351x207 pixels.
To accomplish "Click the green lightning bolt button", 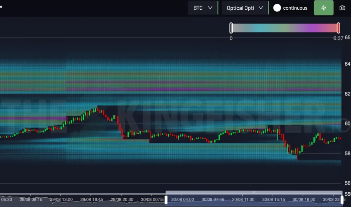I will tap(323, 8).
